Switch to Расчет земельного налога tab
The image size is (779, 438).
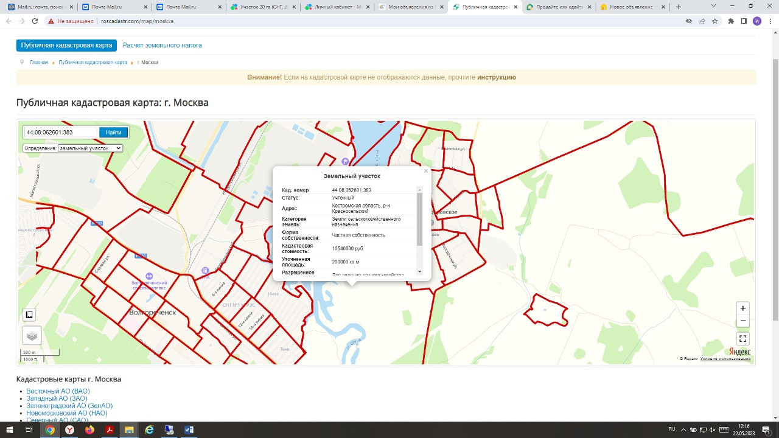(x=162, y=46)
